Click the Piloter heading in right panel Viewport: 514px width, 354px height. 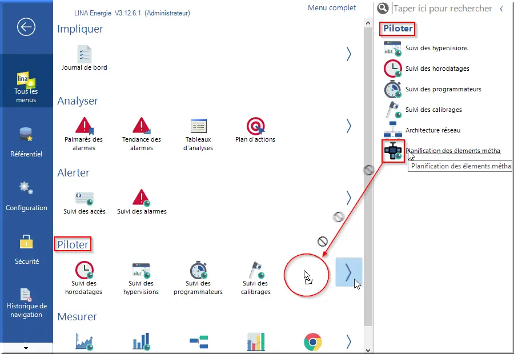[x=398, y=29]
